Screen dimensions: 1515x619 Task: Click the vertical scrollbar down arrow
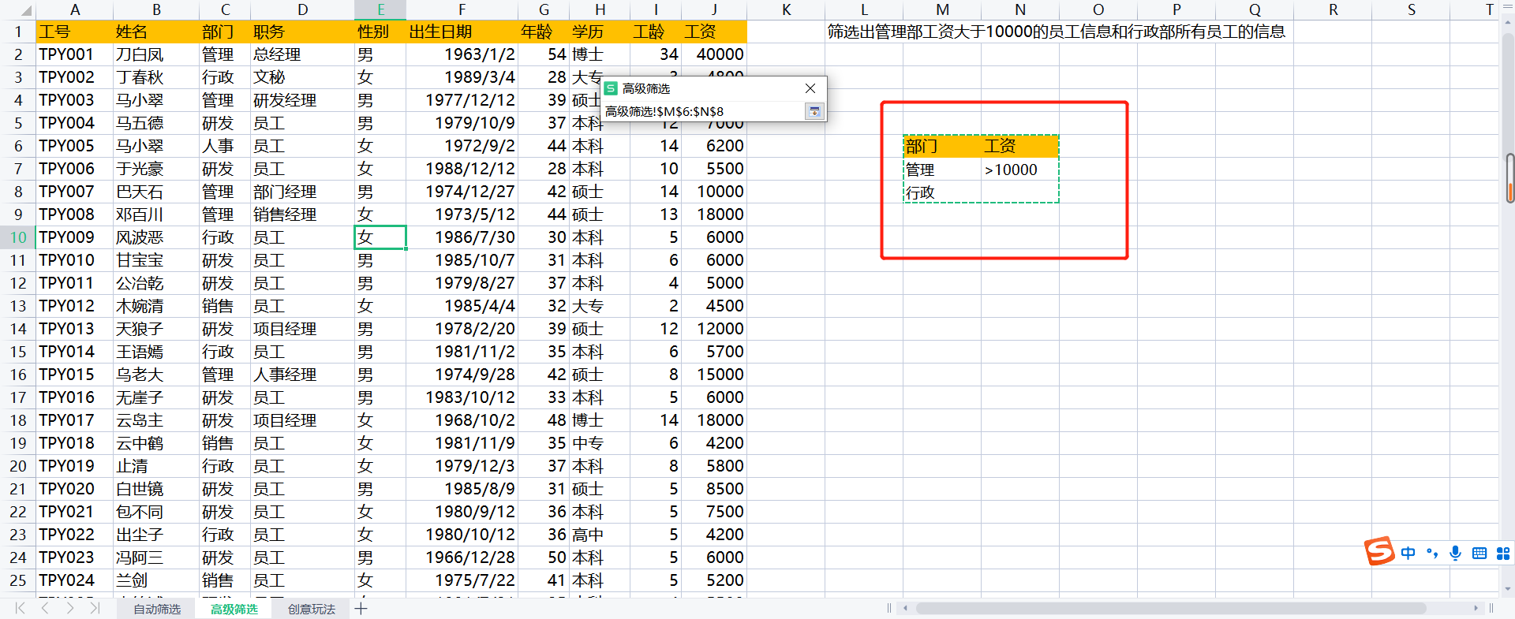[x=1508, y=588]
